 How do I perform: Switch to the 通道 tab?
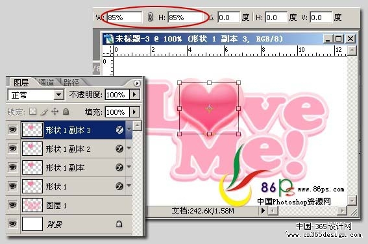46,82
